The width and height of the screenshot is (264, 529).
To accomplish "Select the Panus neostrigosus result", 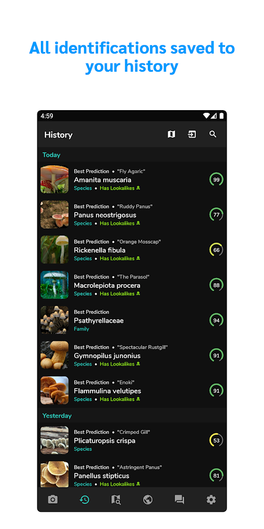I will pos(132,215).
